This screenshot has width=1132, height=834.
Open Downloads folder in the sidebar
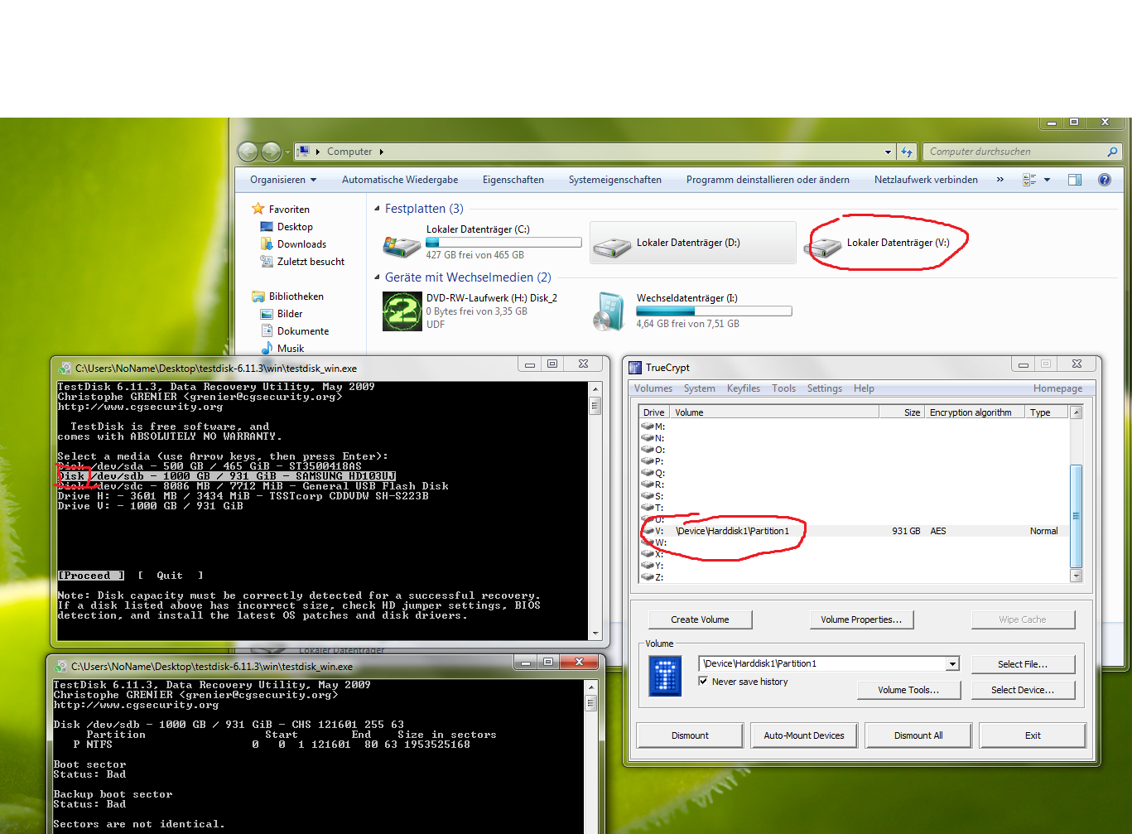pos(293,244)
